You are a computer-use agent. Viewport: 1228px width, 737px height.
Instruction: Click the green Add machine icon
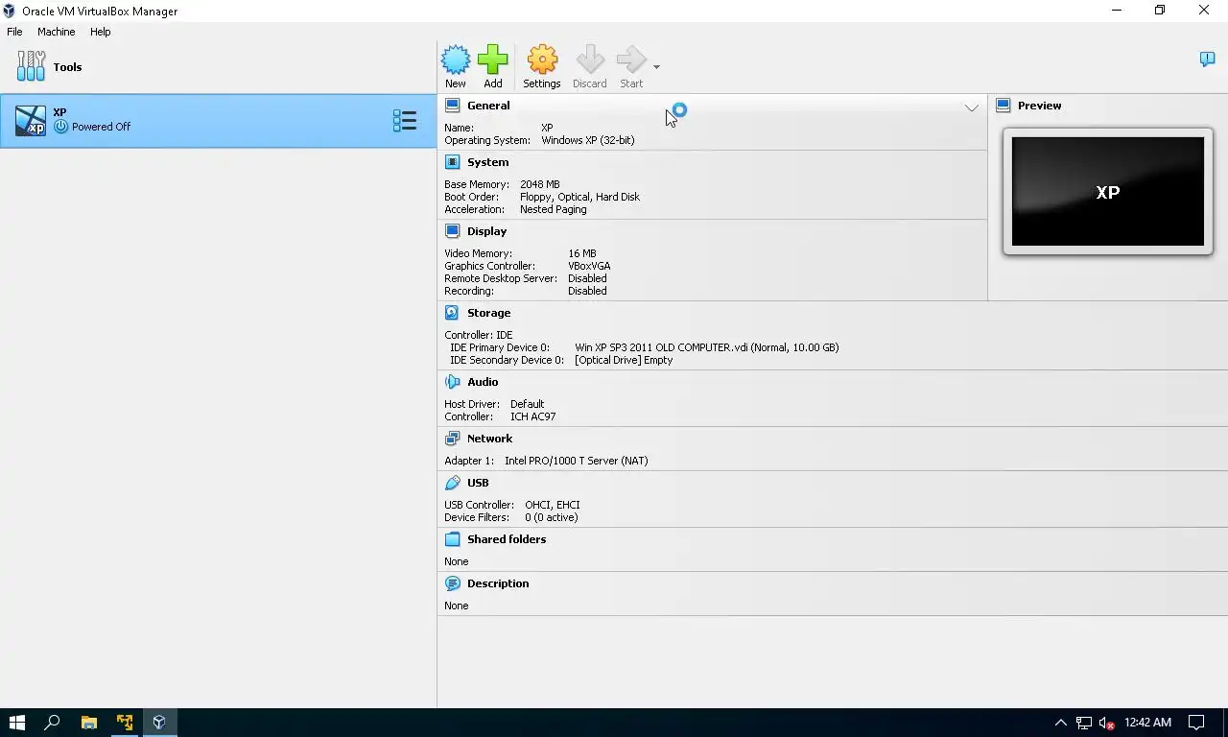coord(493,59)
